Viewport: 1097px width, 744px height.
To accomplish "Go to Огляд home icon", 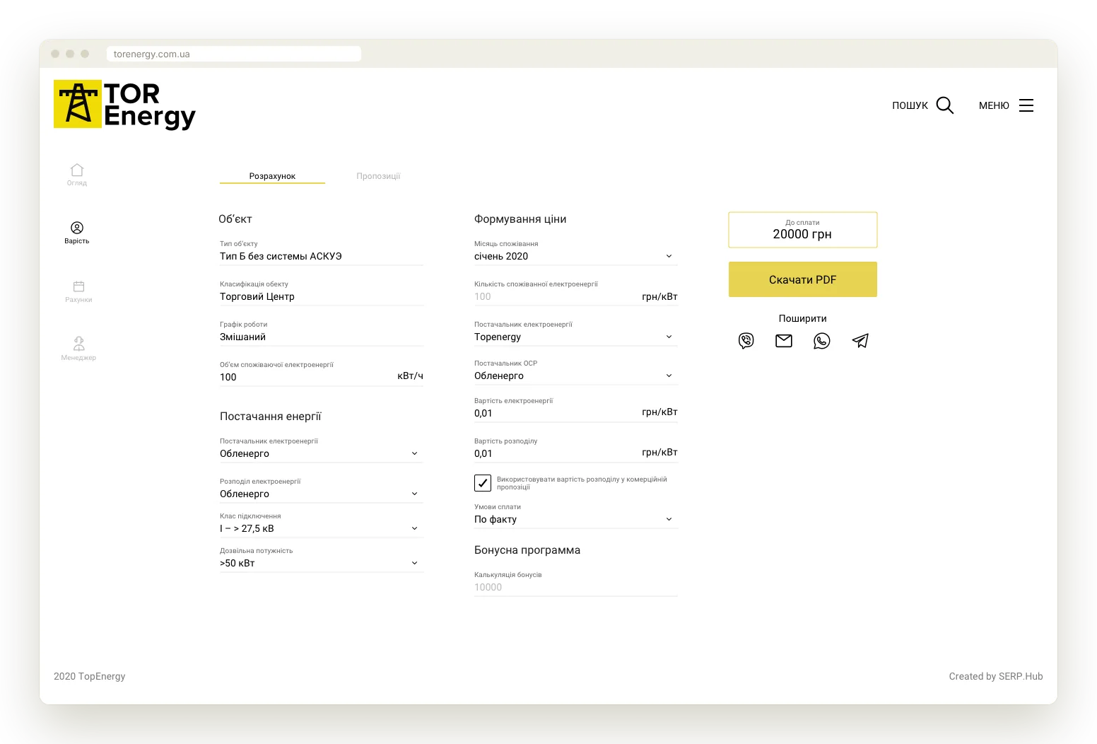I will tap(77, 170).
